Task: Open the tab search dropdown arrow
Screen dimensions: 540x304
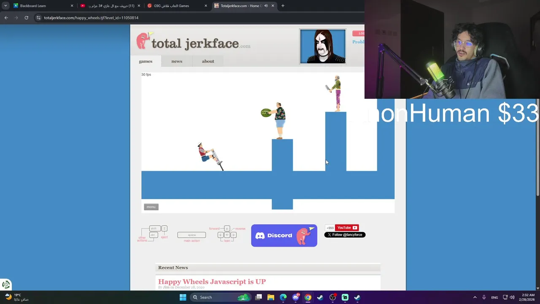Action: tap(5, 5)
